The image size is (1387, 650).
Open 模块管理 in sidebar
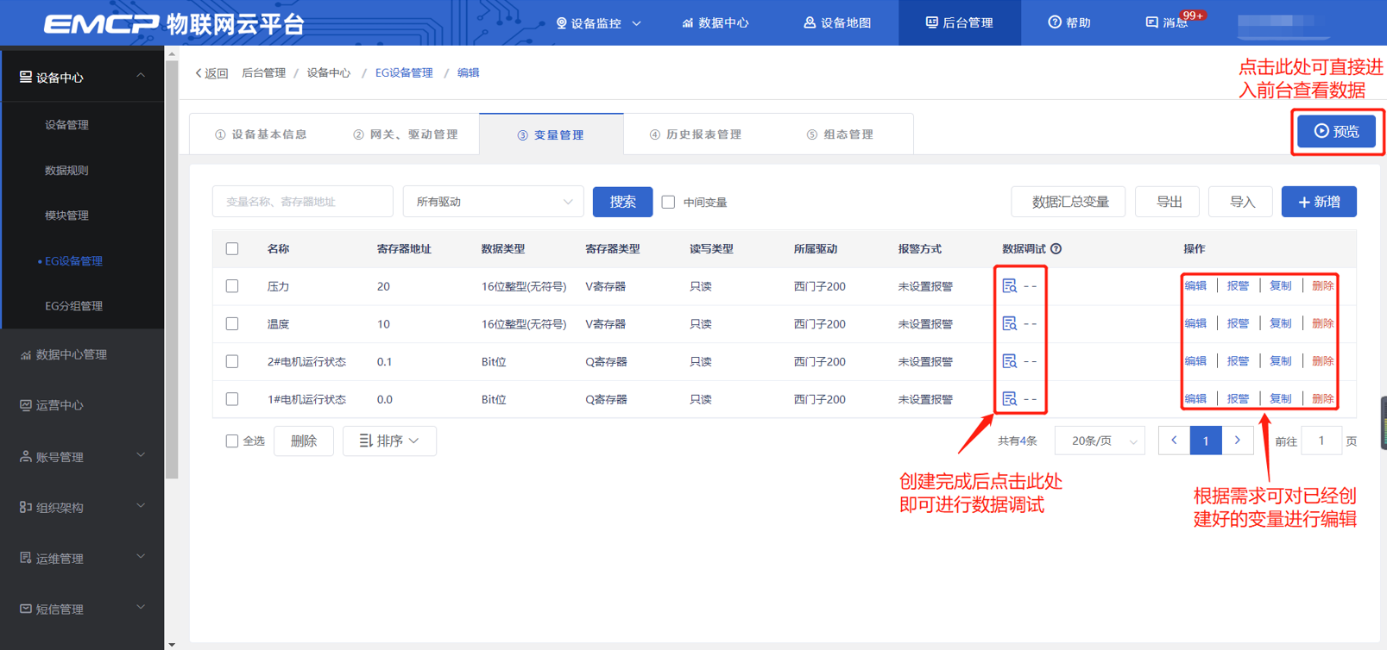pos(66,216)
